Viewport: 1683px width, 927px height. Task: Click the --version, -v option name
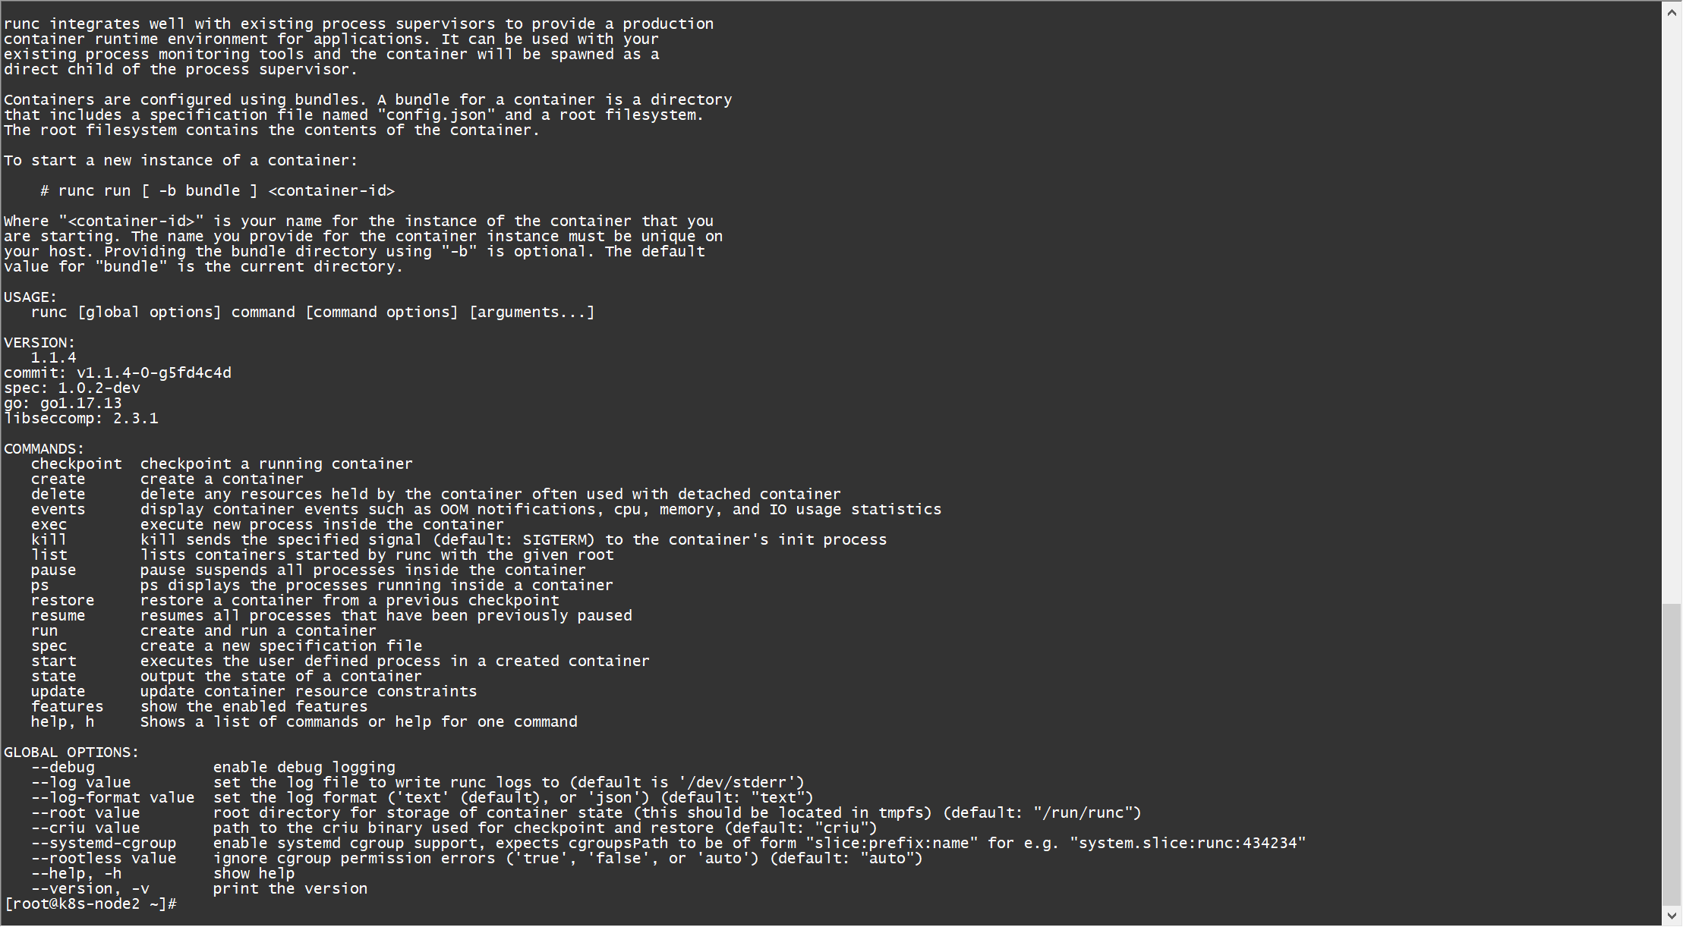click(x=90, y=888)
